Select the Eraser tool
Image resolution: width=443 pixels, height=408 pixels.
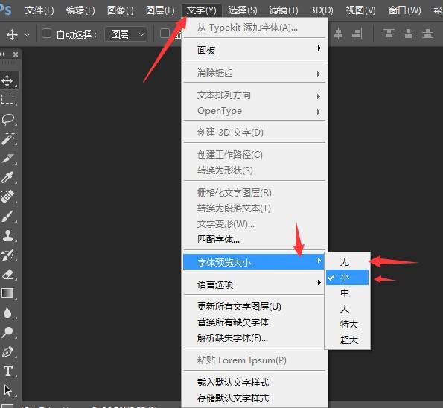click(8, 274)
